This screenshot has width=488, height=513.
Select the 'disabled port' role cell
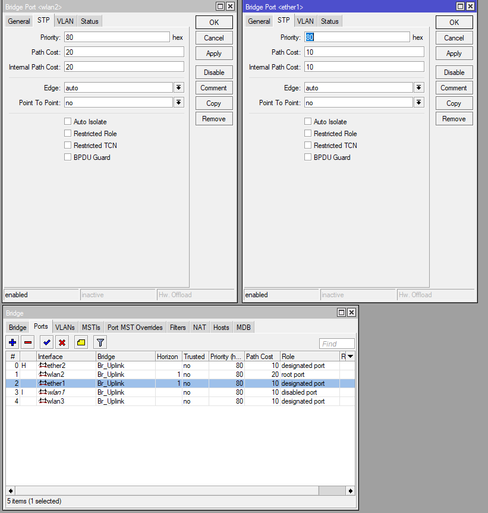pyautogui.click(x=310, y=392)
